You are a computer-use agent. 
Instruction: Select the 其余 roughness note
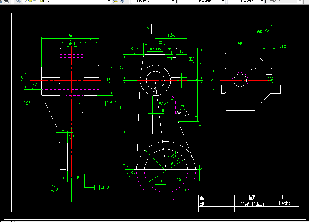[260, 31]
